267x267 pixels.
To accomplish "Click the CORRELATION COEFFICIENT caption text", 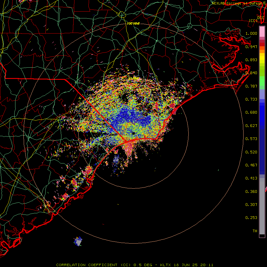I will click(x=87, y=265).
